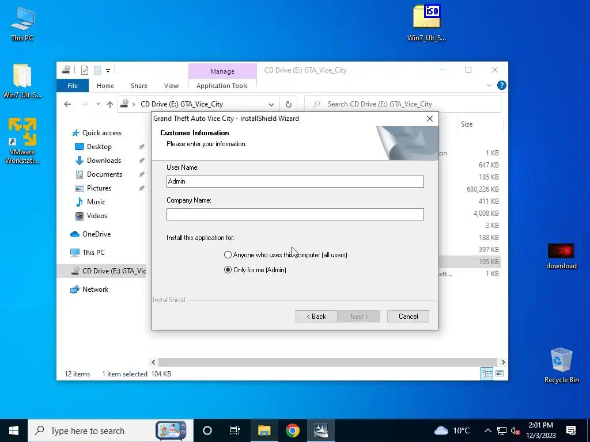The image size is (590, 442).
Task: Click the scroll right arrow in Explorer
Action: click(503, 363)
